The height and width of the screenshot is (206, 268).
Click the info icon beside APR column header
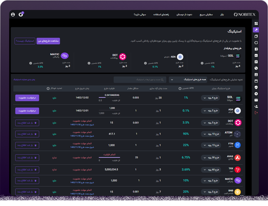180,88
